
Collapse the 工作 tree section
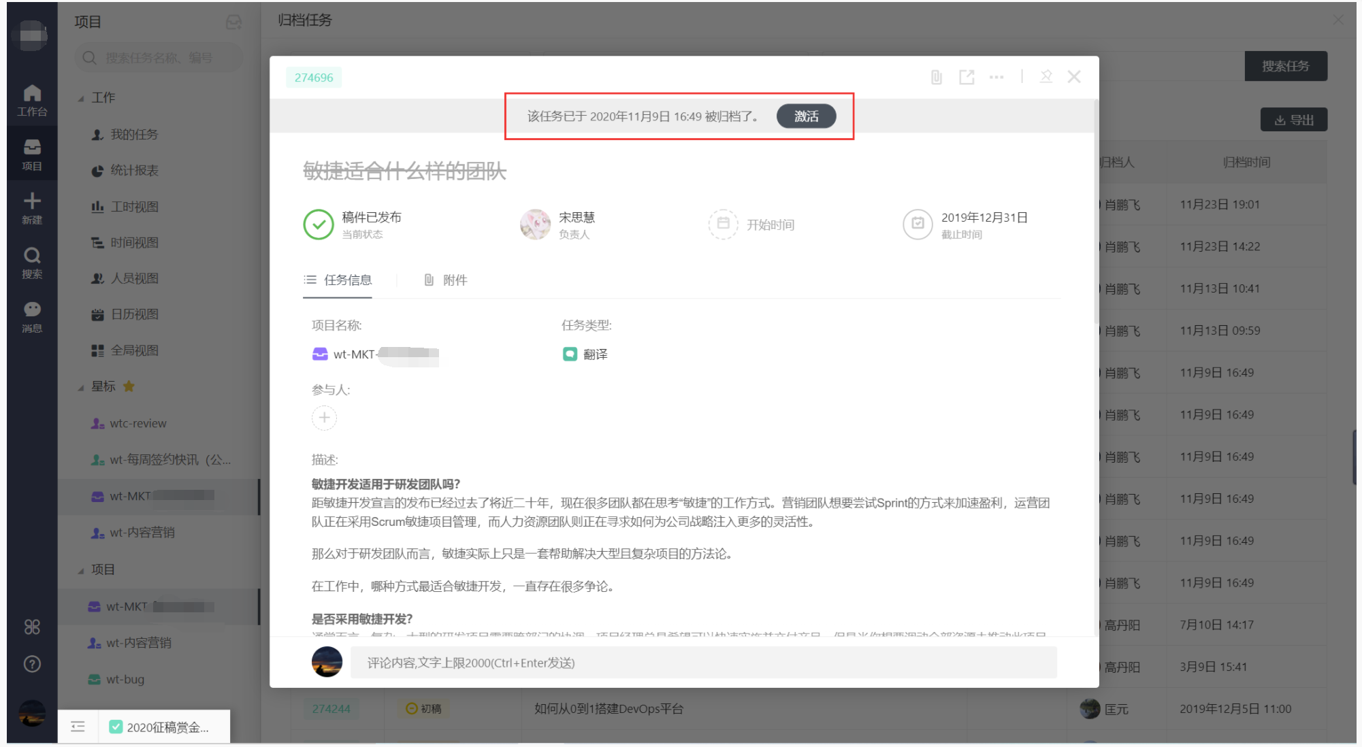click(x=81, y=99)
